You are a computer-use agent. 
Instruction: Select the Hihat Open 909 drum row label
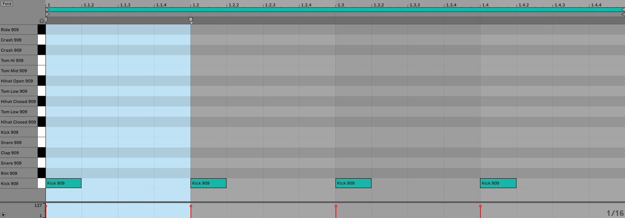click(17, 81)
